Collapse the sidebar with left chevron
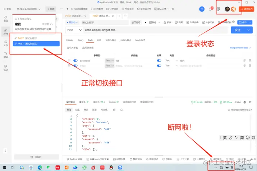Image resolution: width=257 pixels, height=171 pixels. [5, 151]
